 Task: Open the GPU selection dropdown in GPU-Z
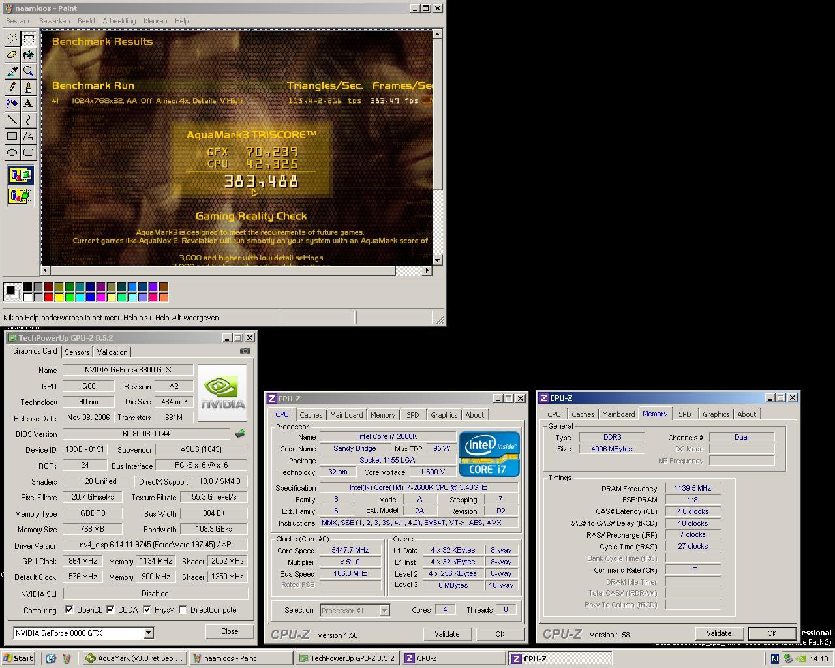point(148,633)
